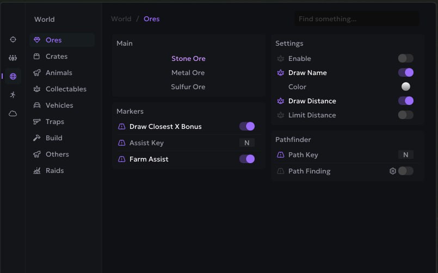Click the gear icon beside Path Finding
Image resolution: width=438 pixels, height=273 pixels.
click(392, 171)
